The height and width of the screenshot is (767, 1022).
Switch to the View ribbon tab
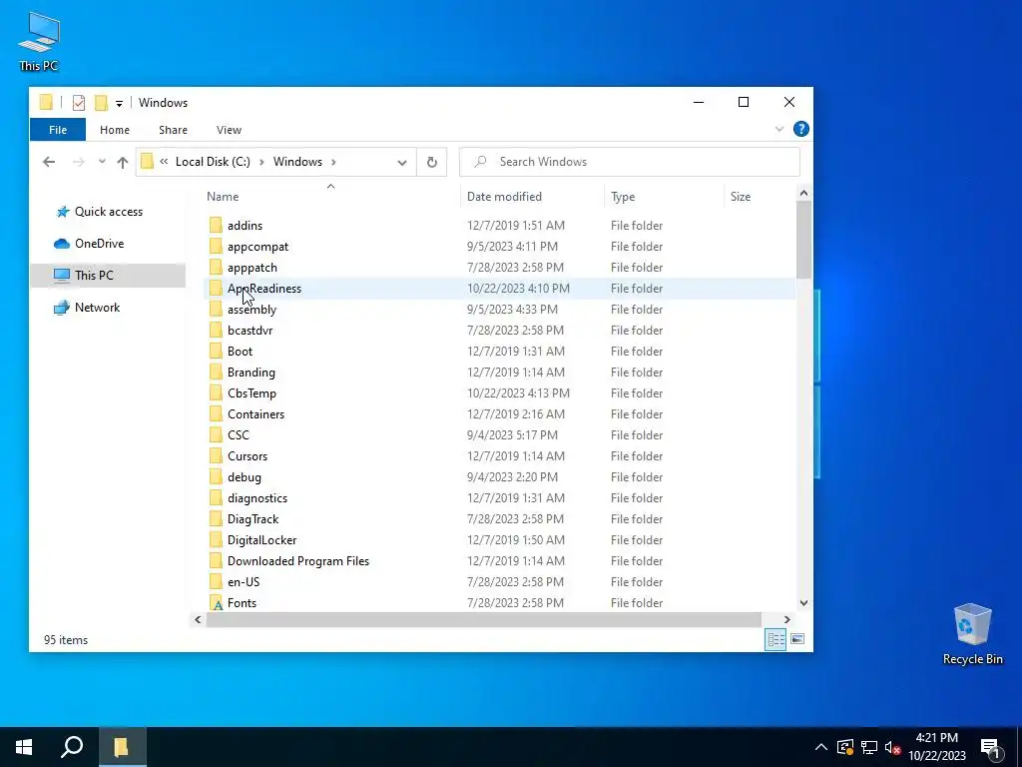click(x=229, y=130)
